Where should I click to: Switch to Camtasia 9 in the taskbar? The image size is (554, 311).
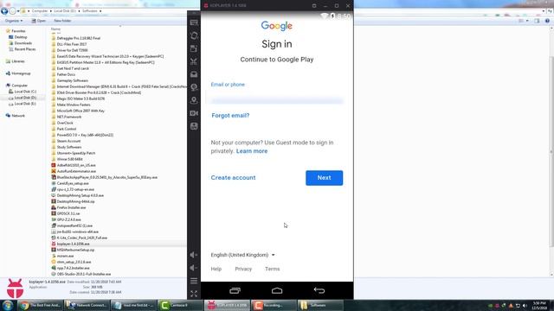click(x=181, y=305)
